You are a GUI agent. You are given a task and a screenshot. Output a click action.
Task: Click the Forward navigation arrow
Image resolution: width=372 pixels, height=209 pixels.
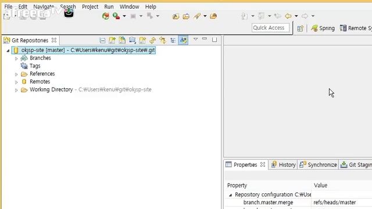[305, 16]
